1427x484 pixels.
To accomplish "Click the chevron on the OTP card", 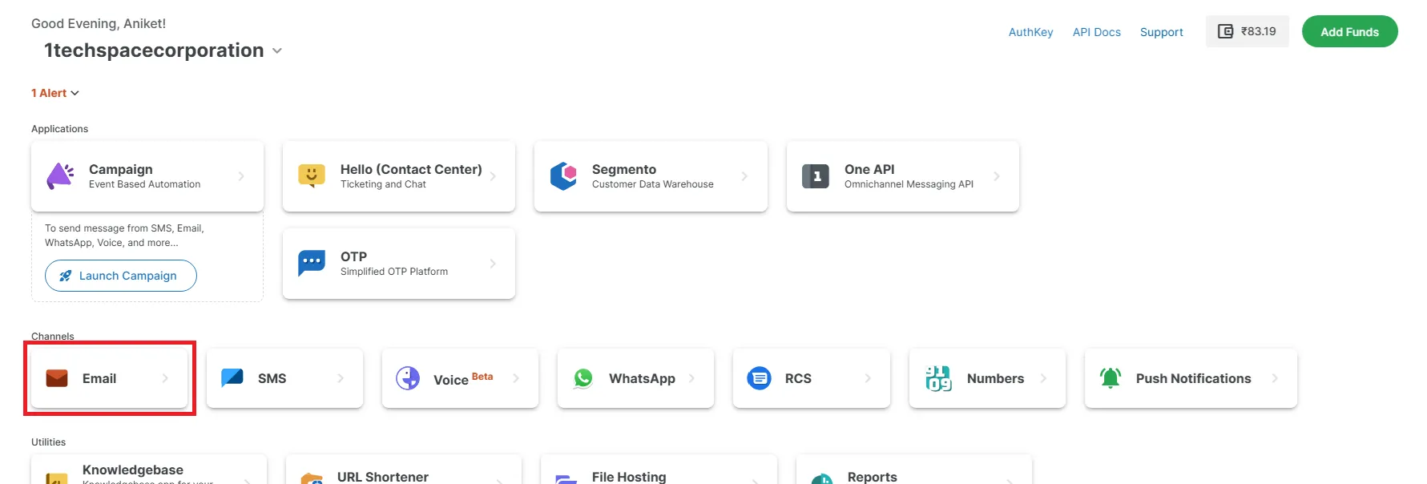I will (493, 264).
